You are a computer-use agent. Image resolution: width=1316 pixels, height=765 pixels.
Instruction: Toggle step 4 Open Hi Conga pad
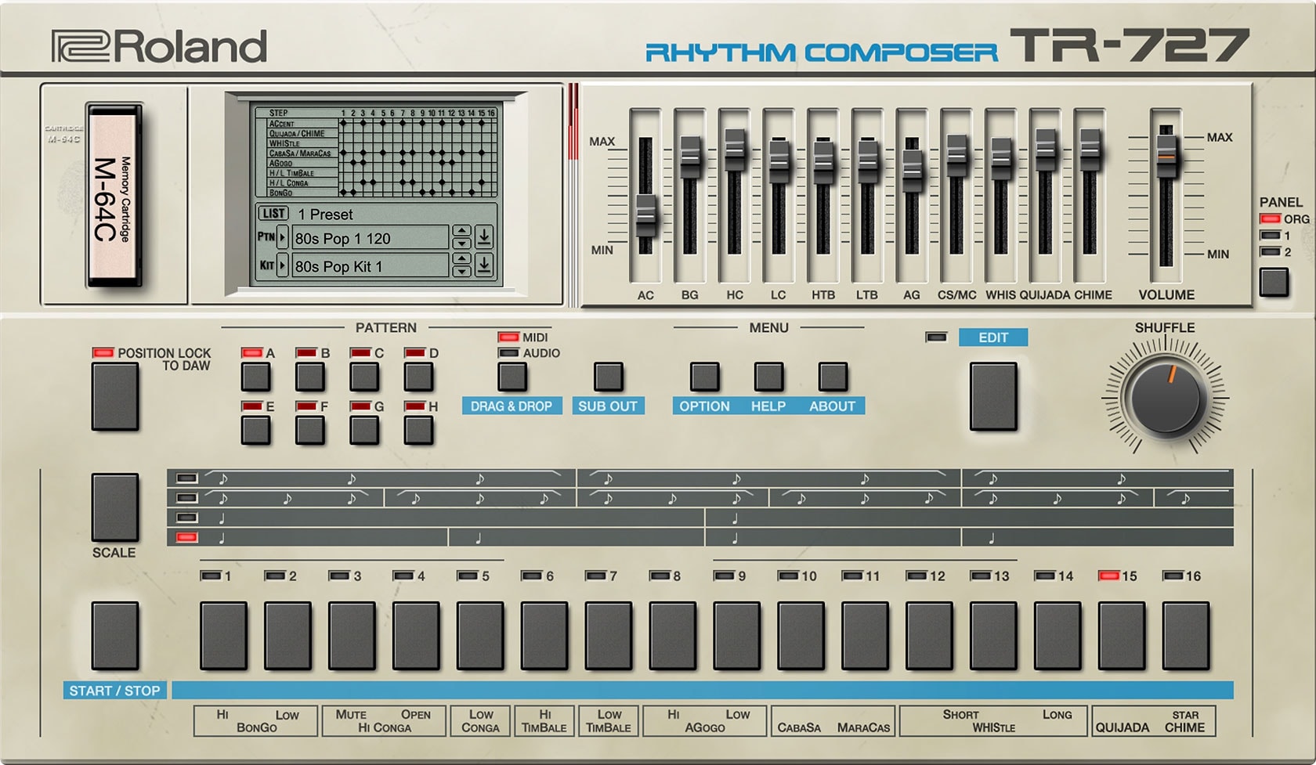[x=416, y=636]
